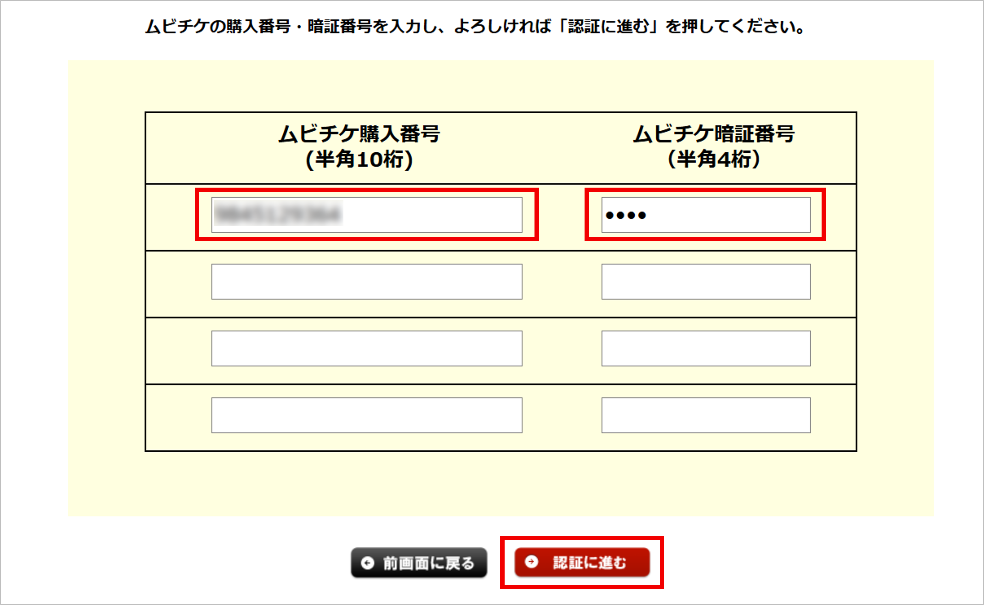Click the fourth row PIN code field
Screen dimensions: 984x605
pos(706,415)
